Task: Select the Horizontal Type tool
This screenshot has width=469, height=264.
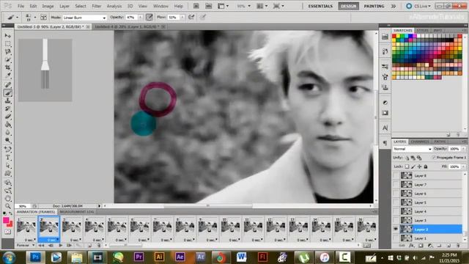Action: [x=8, y=158]
